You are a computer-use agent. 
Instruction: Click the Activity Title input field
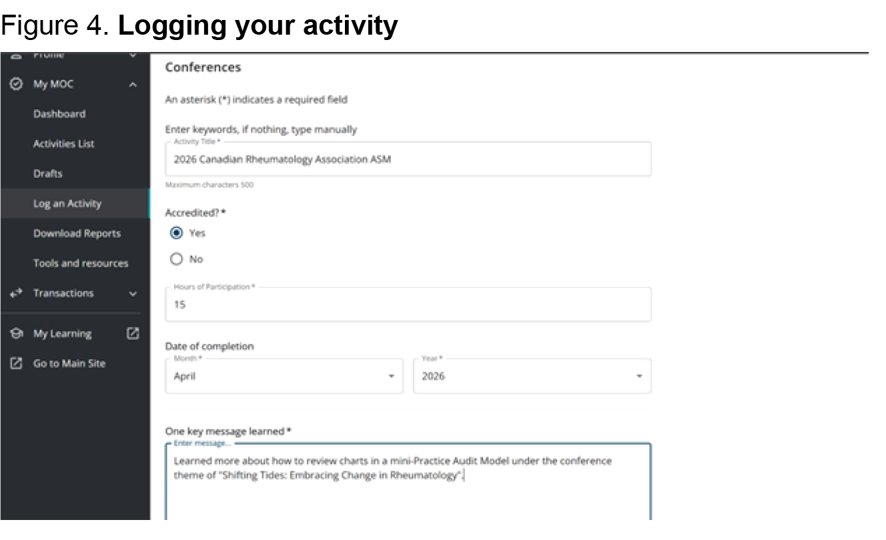[x=408, y=159]
